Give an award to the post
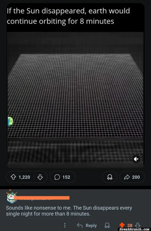This screenshot has height=231, width=151. [x=110, y=177]
